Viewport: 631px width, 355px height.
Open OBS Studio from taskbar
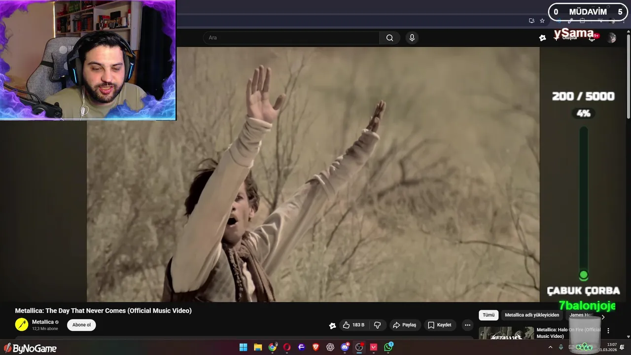pyautogui.click(x=359, y=347)
